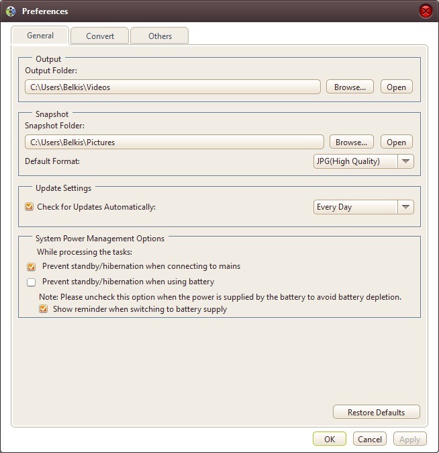Click the battery depletion note text
439x453 pixels.
220,297
